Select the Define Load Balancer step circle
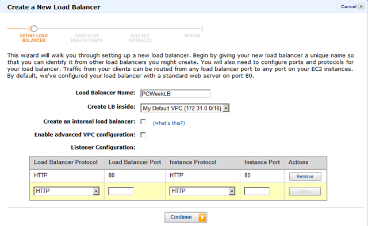Image resolution: width=368 pixels, height=226 pixels. click(x=34, y=29)
